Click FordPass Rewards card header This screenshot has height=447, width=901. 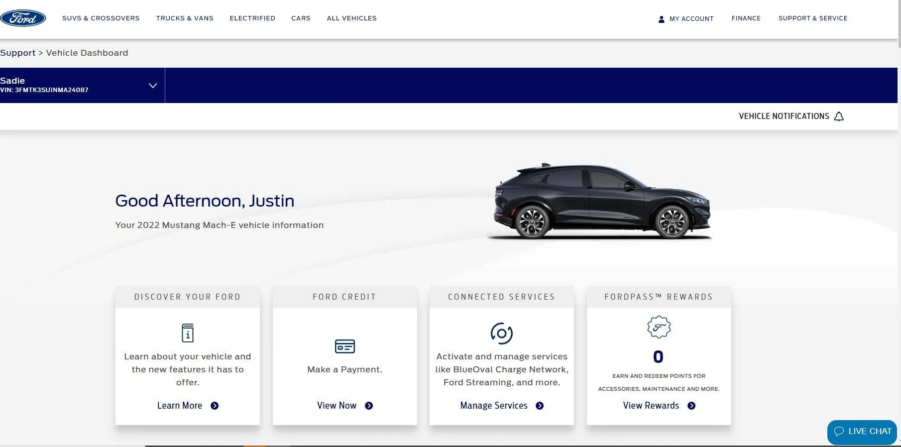tap(659, 297)
